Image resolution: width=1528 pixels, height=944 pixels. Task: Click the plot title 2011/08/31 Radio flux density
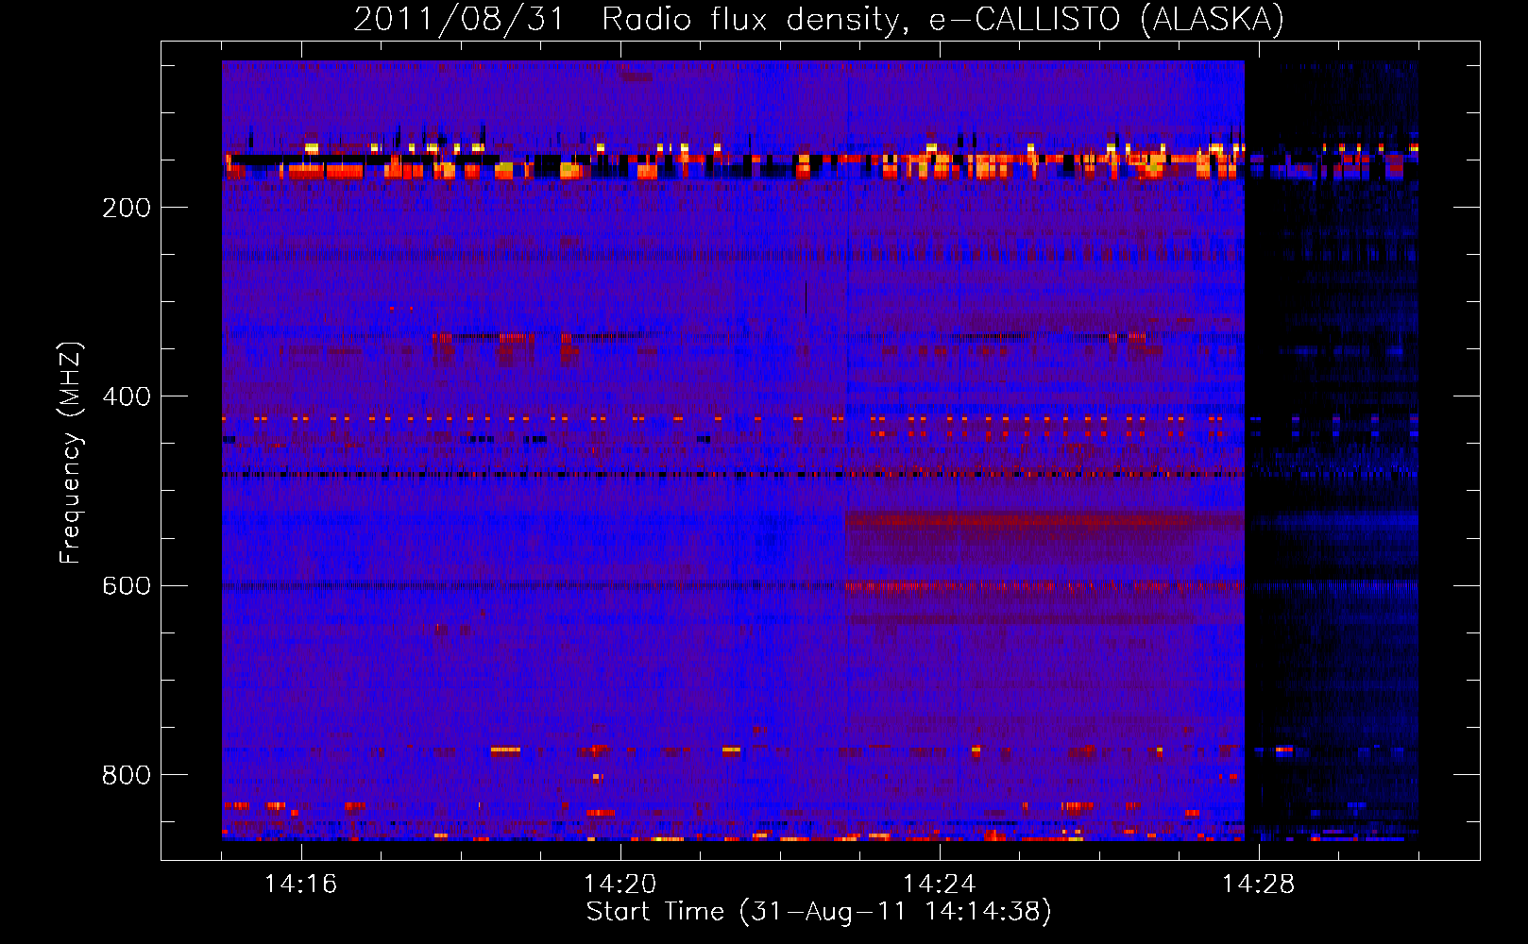click(x=819, y=19)
